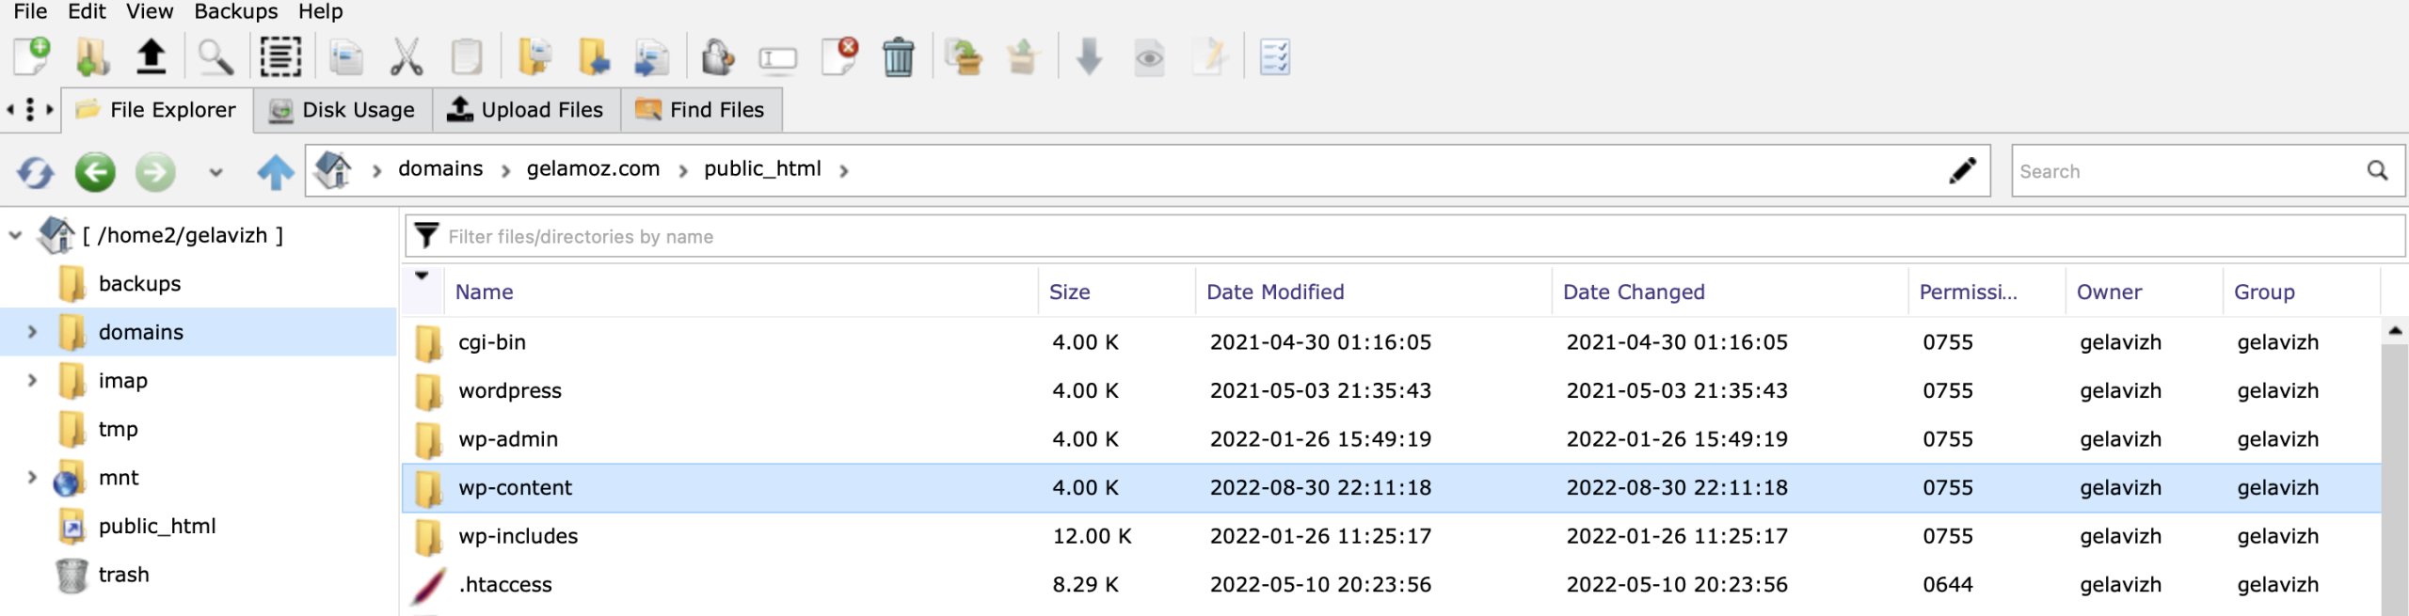Expand the domains tree folder
The height and width of the screenshot is (616, 2409).
click(32, 332)
